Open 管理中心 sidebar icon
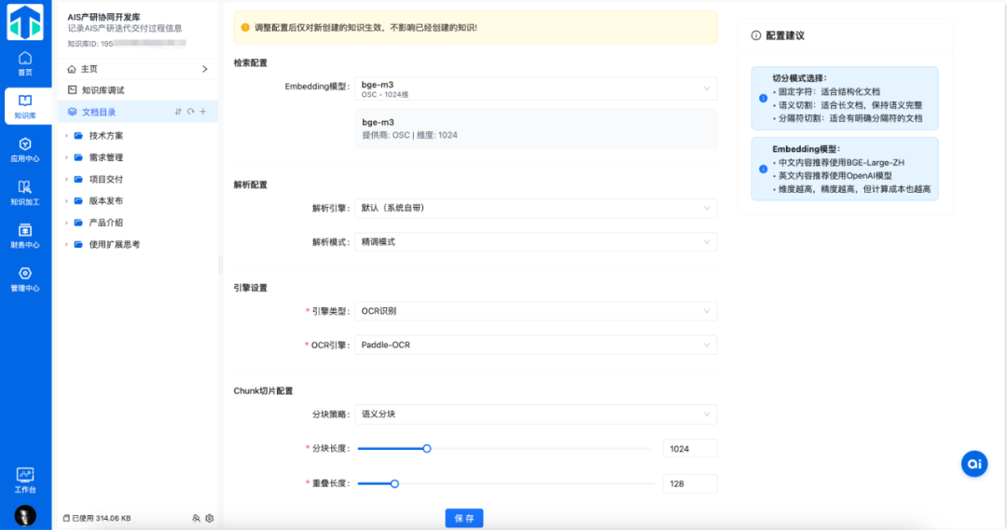Screen dimensions: 1007x530 pos(25,279)
